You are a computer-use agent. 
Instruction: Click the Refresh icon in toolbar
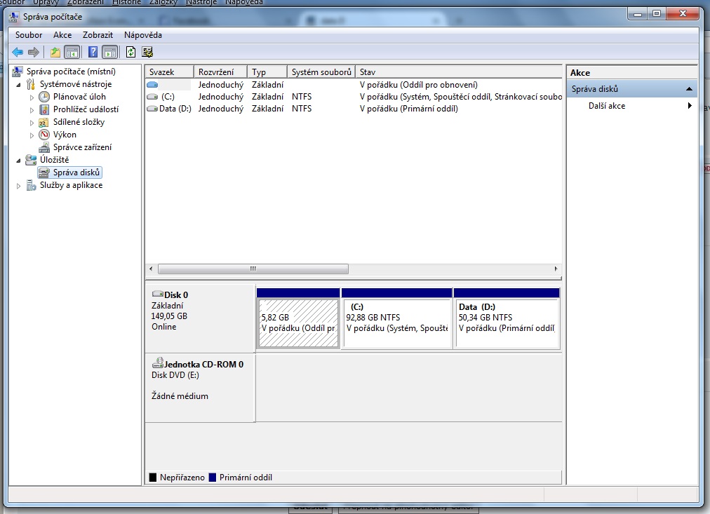[x=130, y=52]
